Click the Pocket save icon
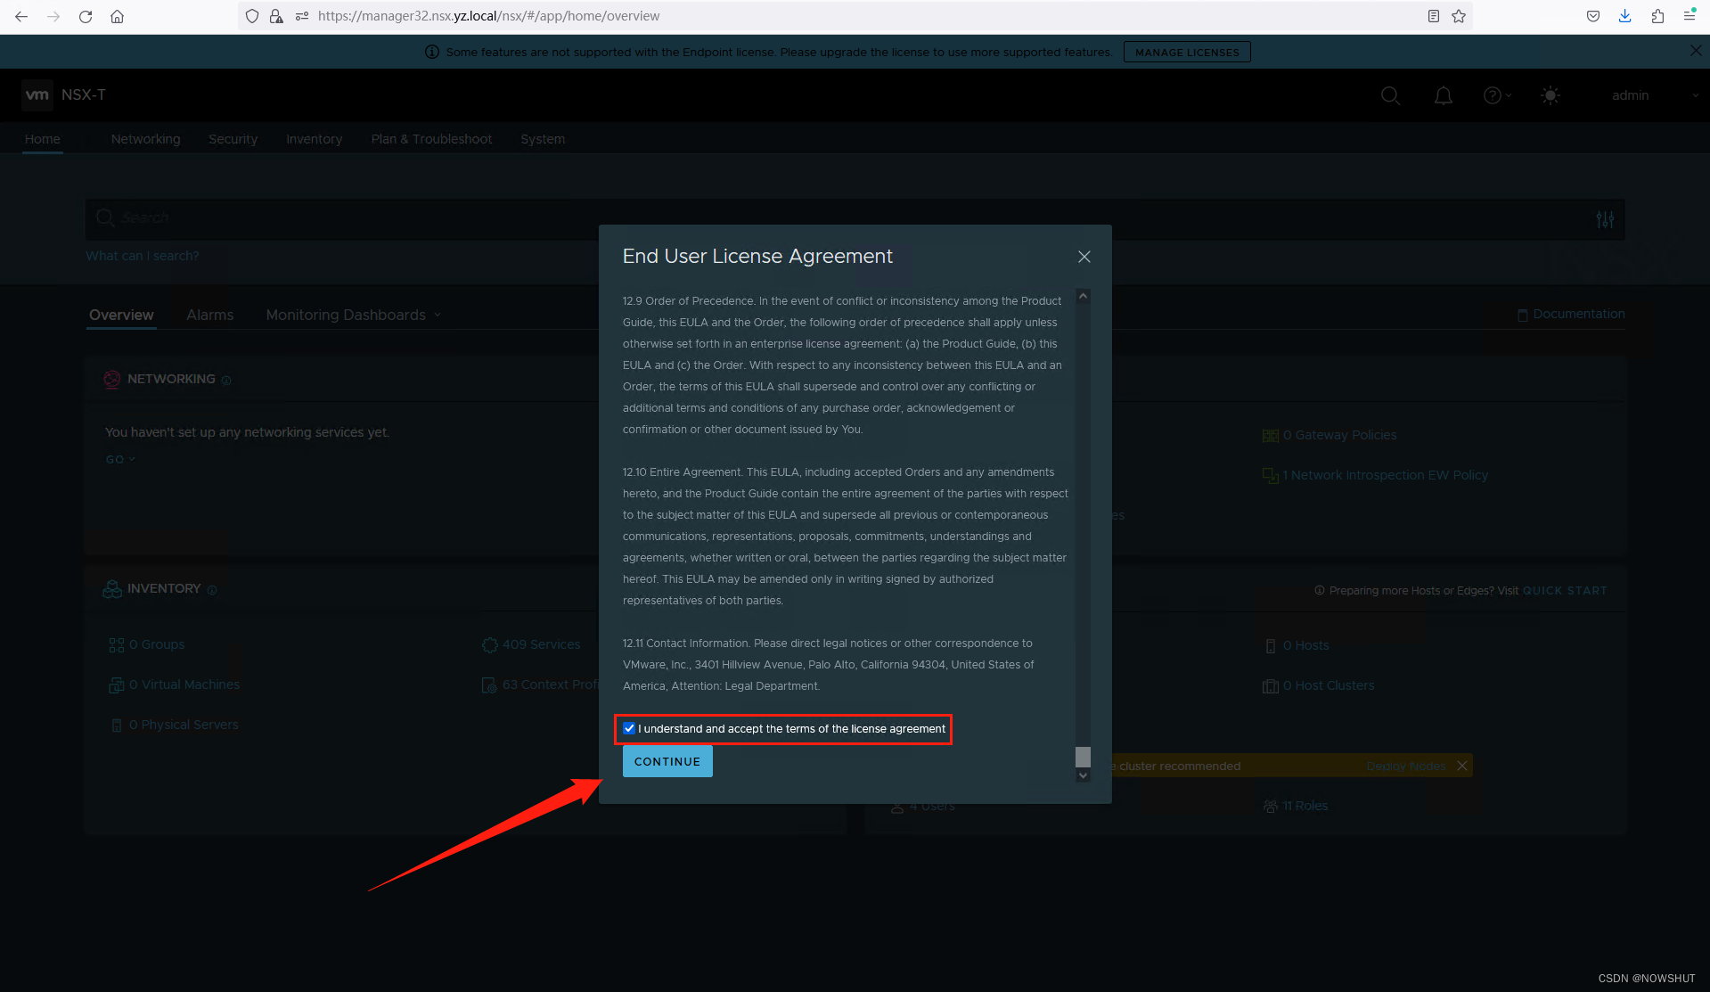1710x992 pixels. 1593,16
